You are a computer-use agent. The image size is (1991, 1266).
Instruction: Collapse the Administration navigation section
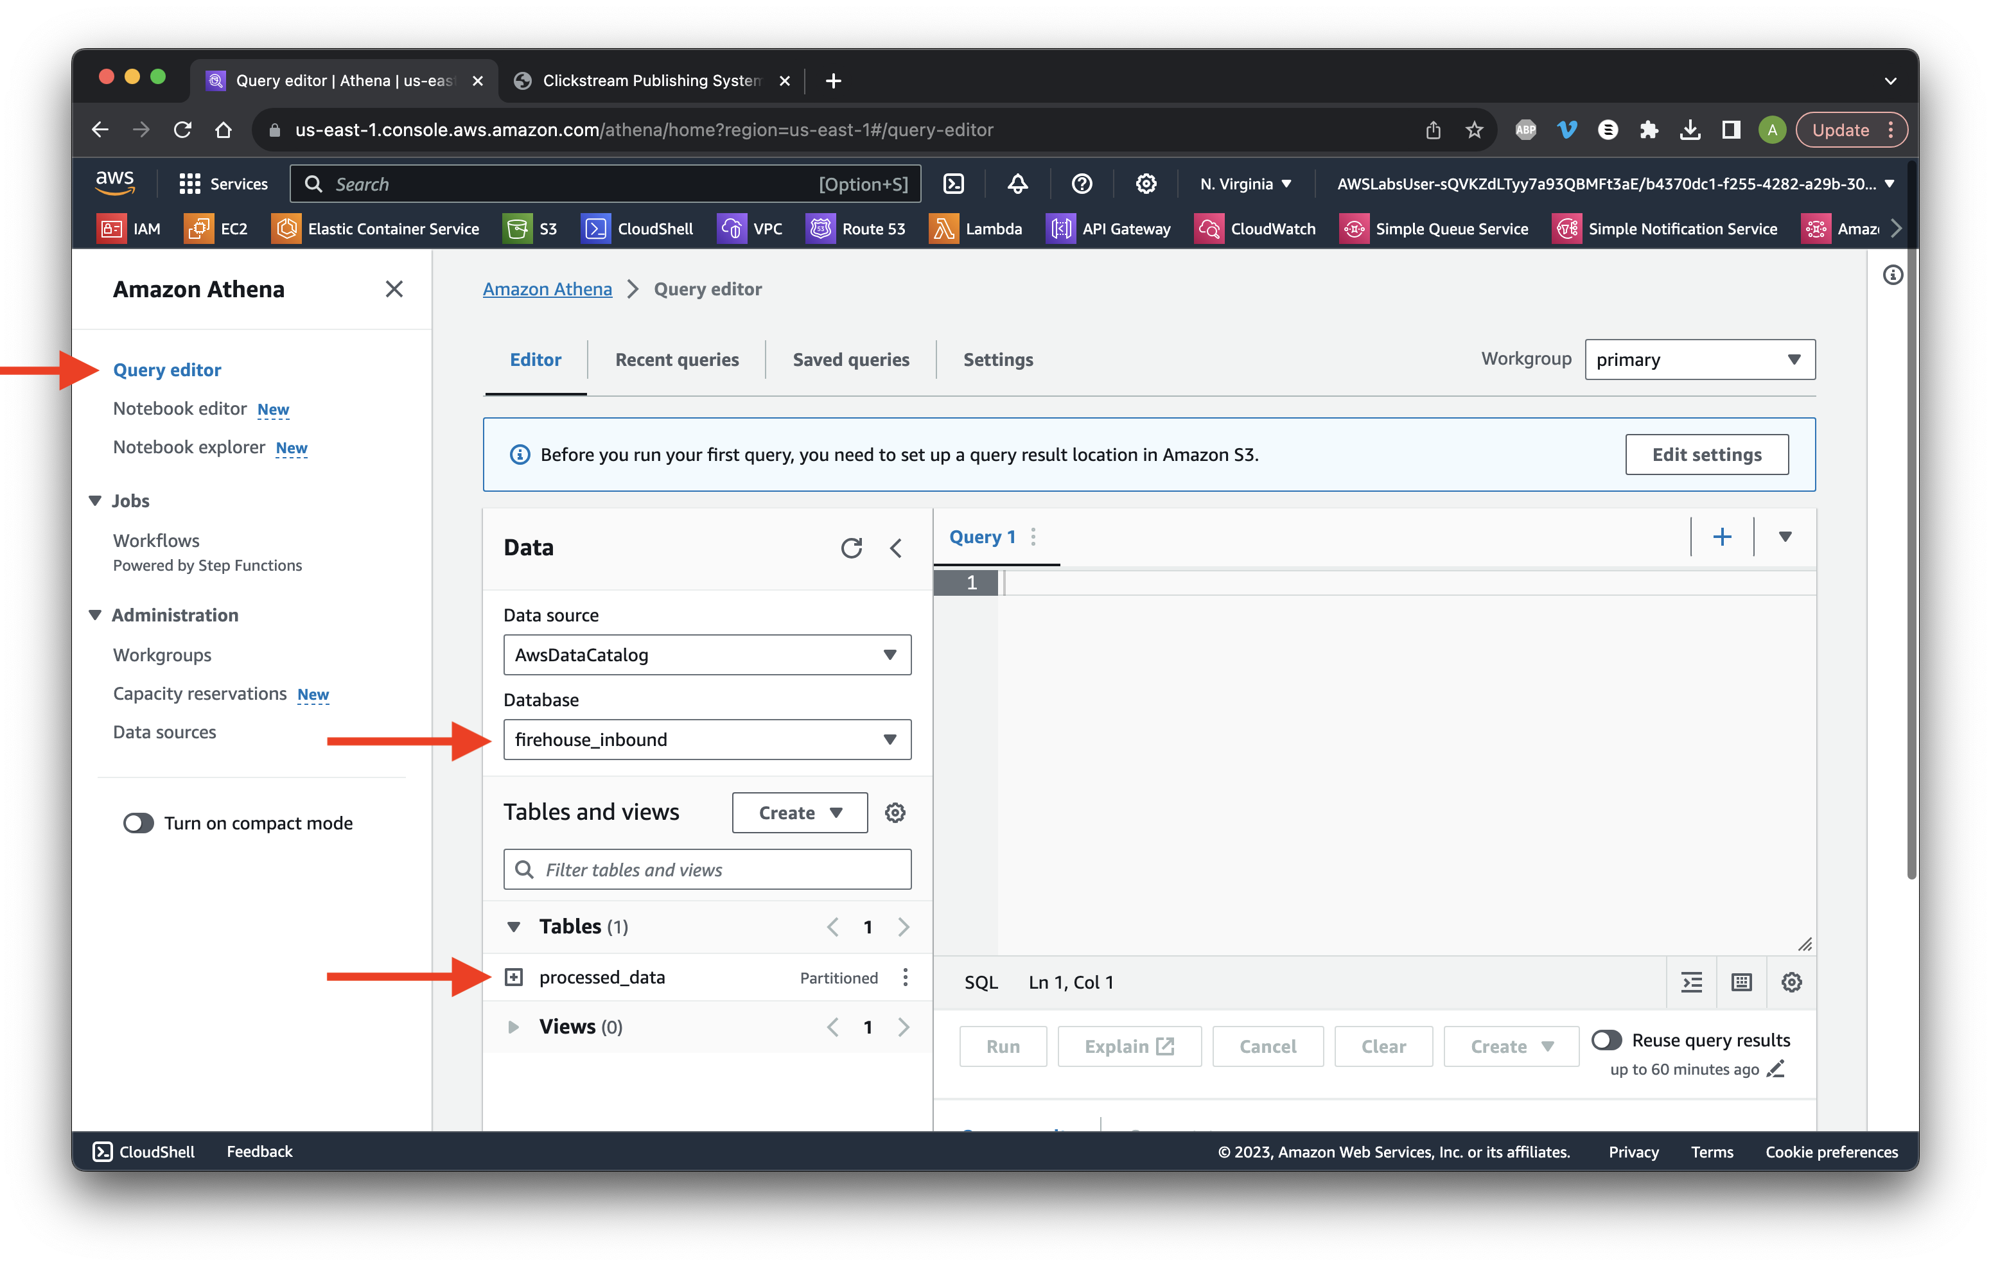[94, 615]
